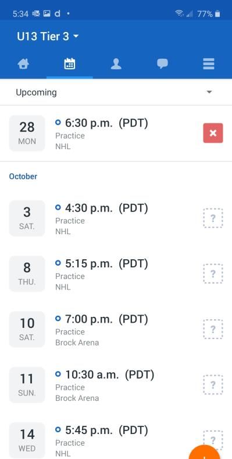Set availability for October 8 practice
This screenshot has height=459, width=232.
(213, 274)
